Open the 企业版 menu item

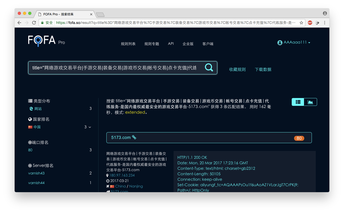click(x=188, y=44)
